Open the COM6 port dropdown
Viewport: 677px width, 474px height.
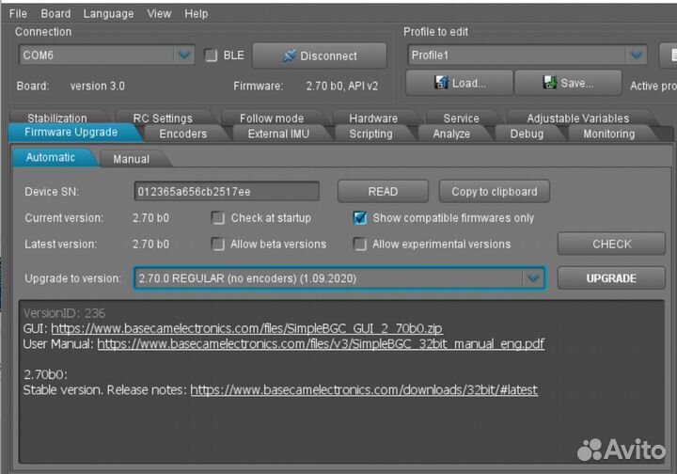[184, 55]
